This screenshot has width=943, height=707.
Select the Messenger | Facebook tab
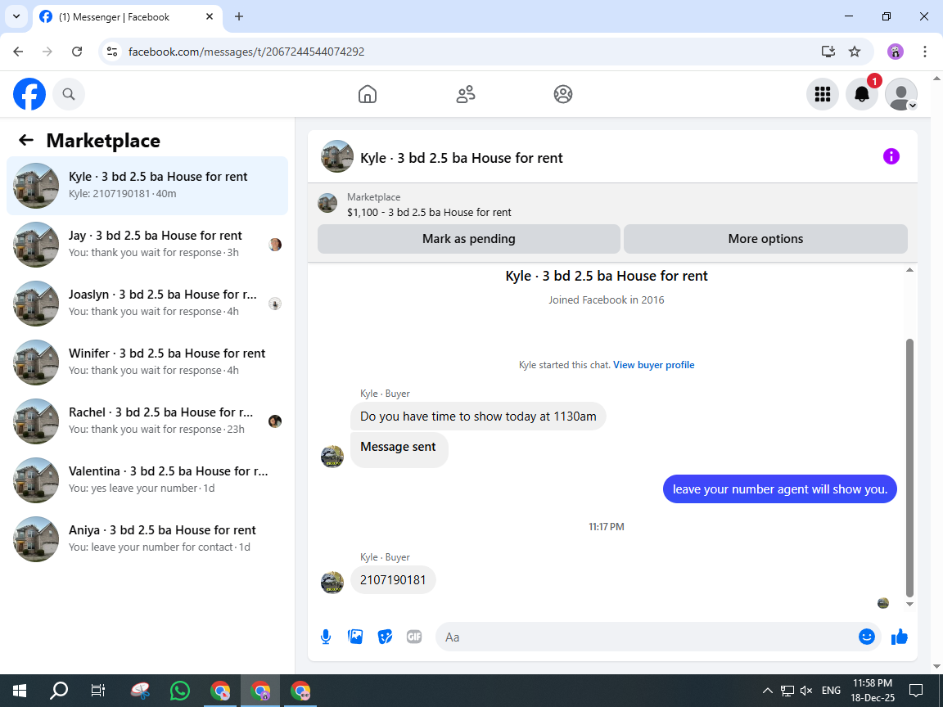127,17
